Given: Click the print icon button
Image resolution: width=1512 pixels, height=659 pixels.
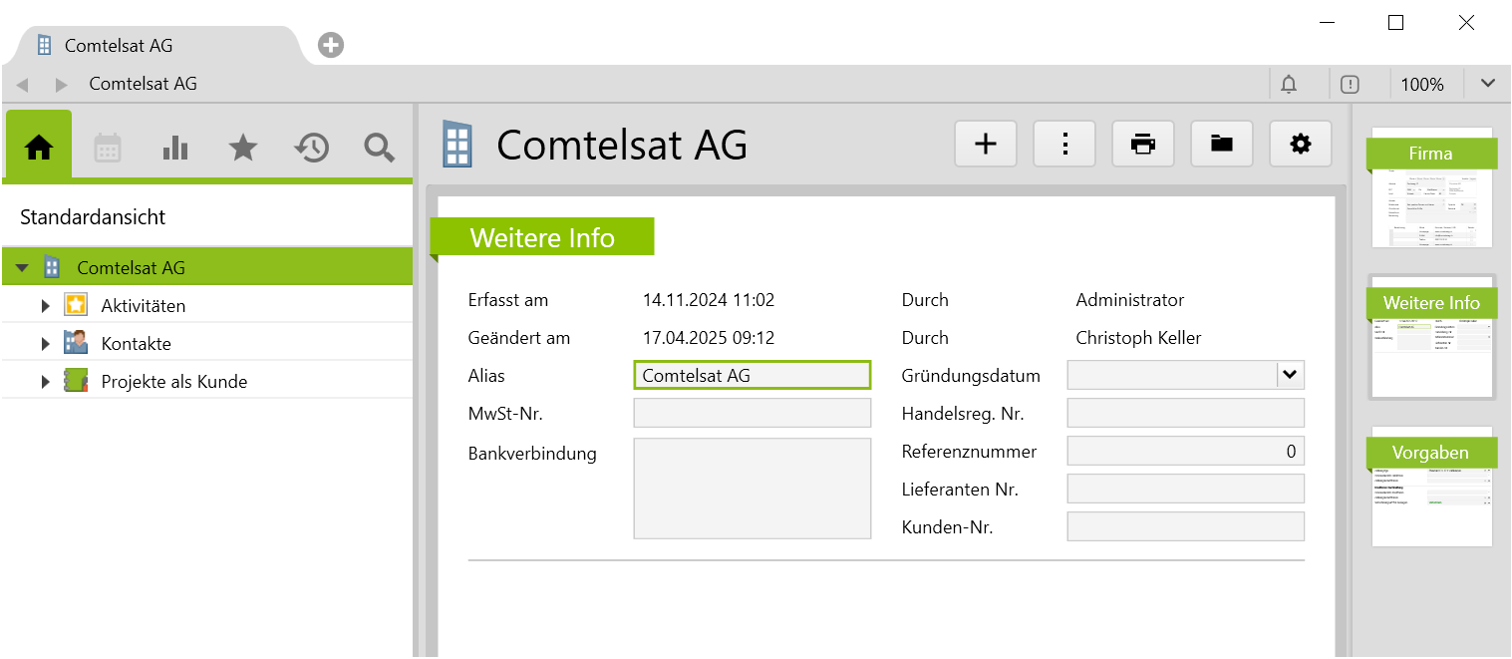Looking at the screenshot, I should pos(1142,145).
